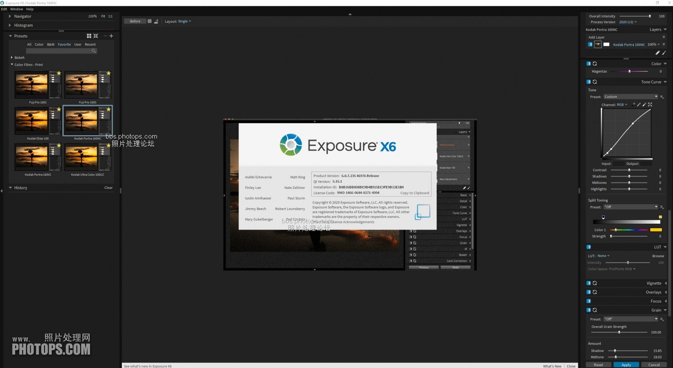
Task: Toggle the Tone Curve panel effect
Action: click(x=588, y=82)
